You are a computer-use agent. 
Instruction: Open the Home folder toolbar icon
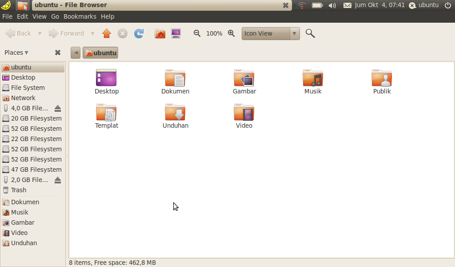pyautogui.click(x=160, y=33)
